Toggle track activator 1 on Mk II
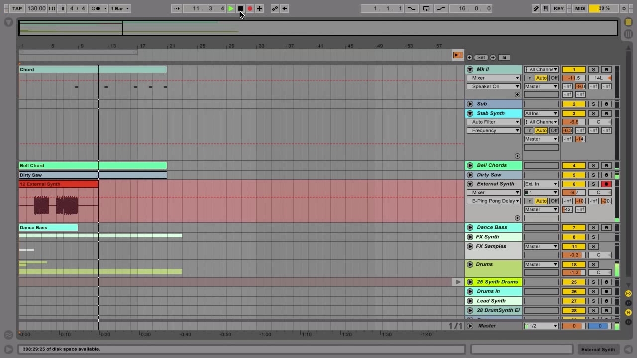Image resolution: width=637 pixels, height=358 pixels. [574, 69]
